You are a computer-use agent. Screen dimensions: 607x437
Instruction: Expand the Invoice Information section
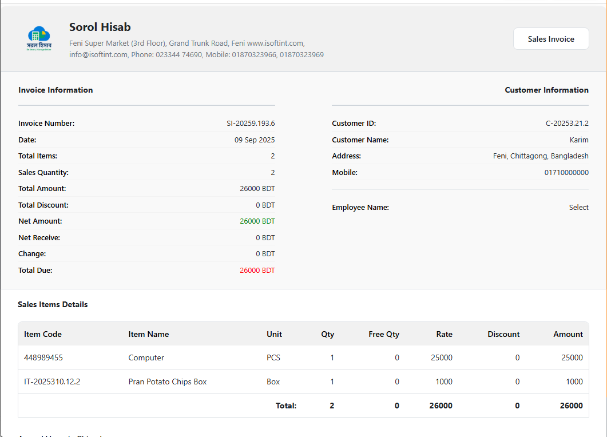tap(55, 90)
